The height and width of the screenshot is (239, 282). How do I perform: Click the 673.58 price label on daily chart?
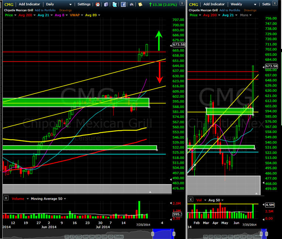pos(179,45)
